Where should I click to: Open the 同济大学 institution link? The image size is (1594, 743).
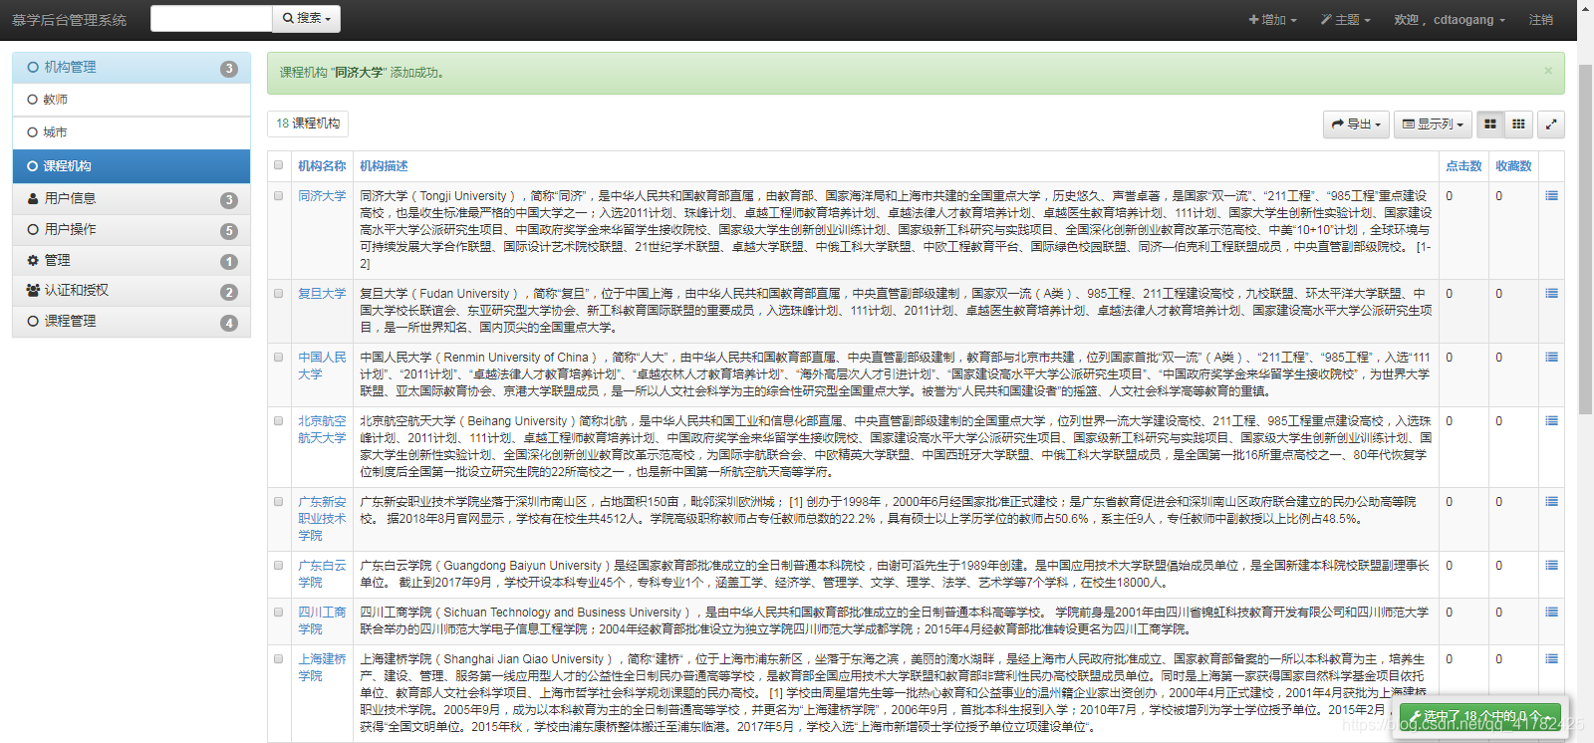pyautogui.click(x=322, y=196)
